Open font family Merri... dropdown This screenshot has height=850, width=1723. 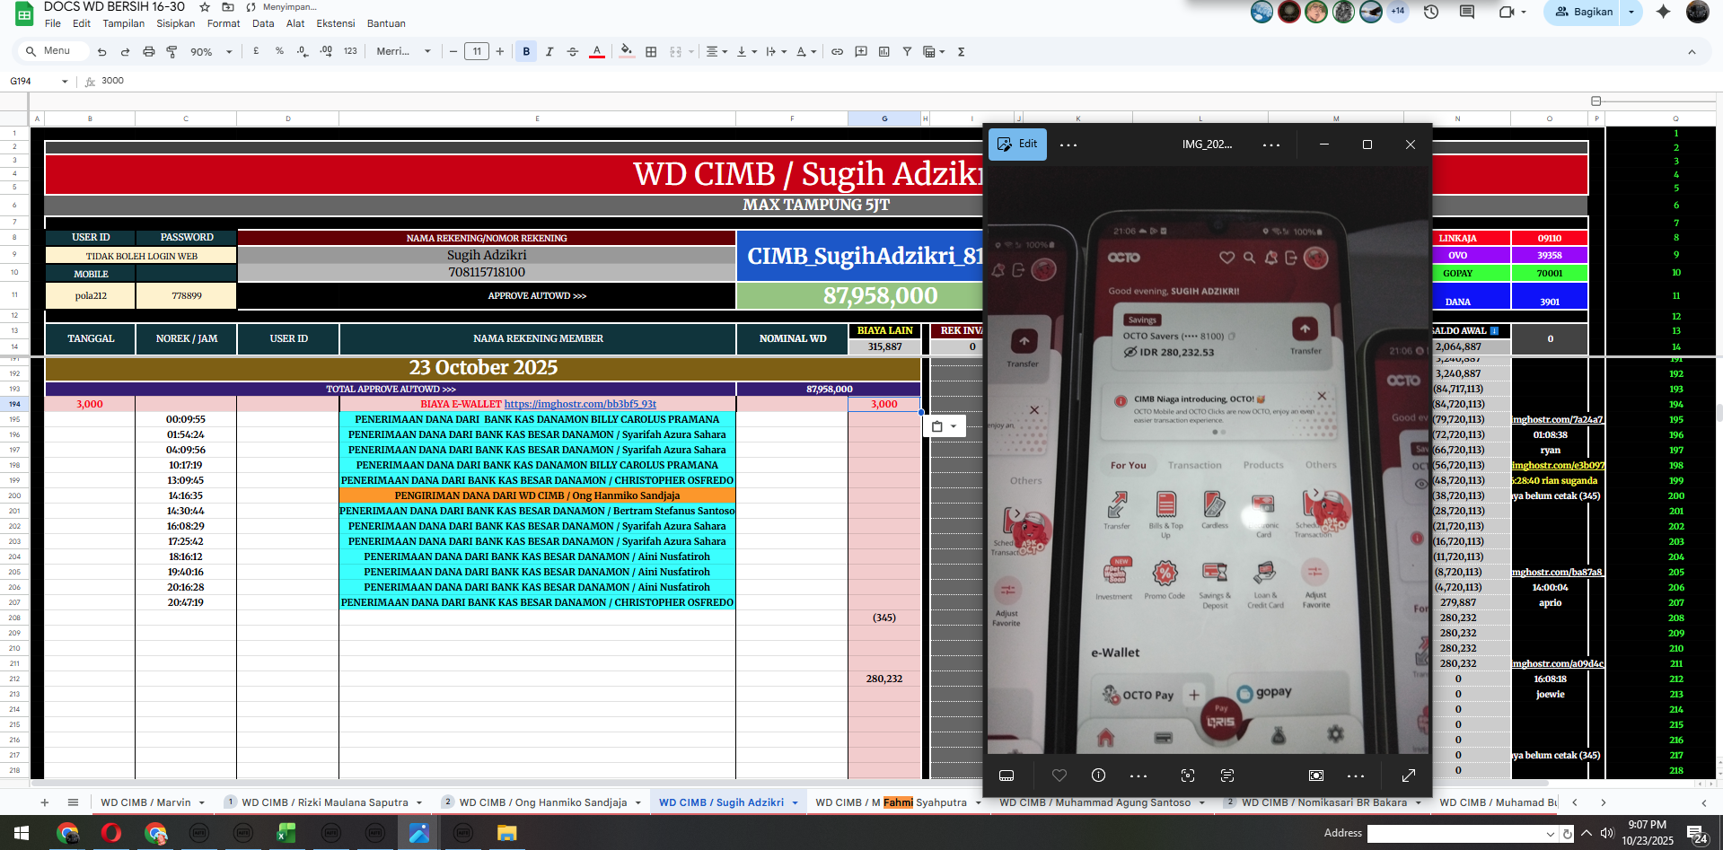click(x=403, y=51)
